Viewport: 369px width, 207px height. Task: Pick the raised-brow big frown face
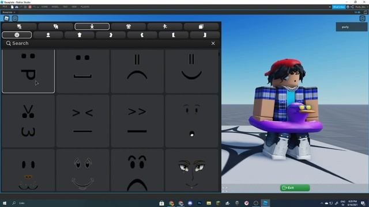pos(137,170)
